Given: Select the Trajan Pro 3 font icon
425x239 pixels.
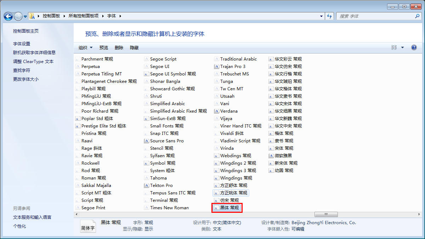Looking at the screenshot, I should point(217,67).
